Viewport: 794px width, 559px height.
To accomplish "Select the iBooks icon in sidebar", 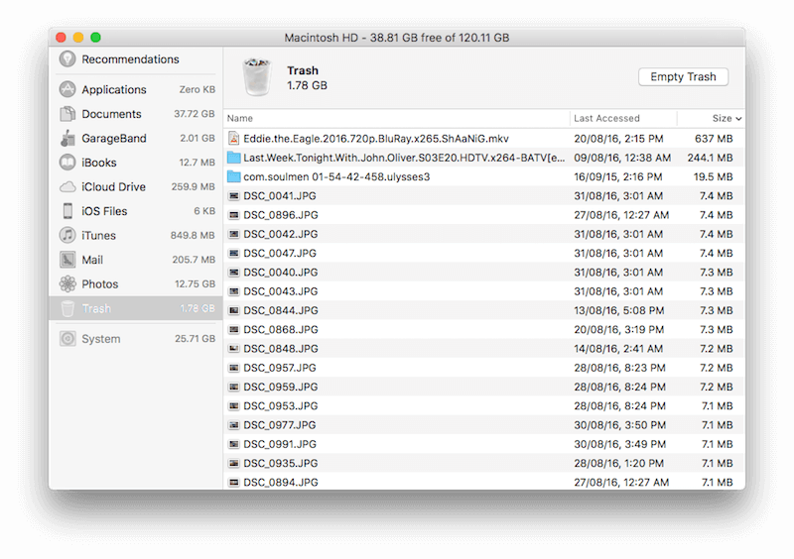I will (67, 163).
